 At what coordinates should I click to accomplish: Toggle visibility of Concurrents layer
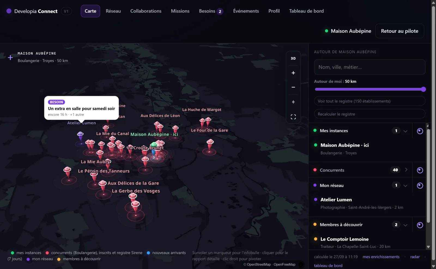(x=420, y=170)
